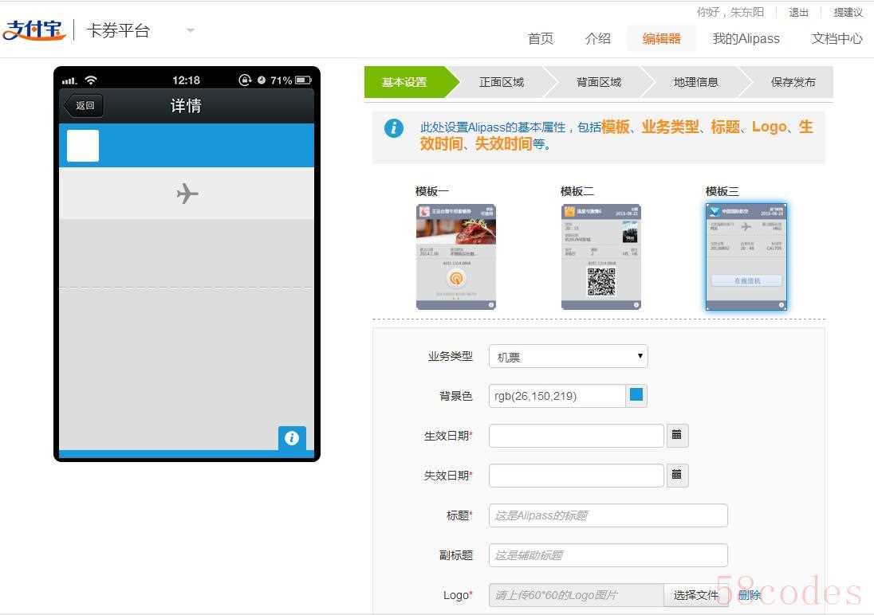This screenshot has height=615, width=874.
Task: Click the 删除 link next to Logo
Action: (x=749, y=595)
